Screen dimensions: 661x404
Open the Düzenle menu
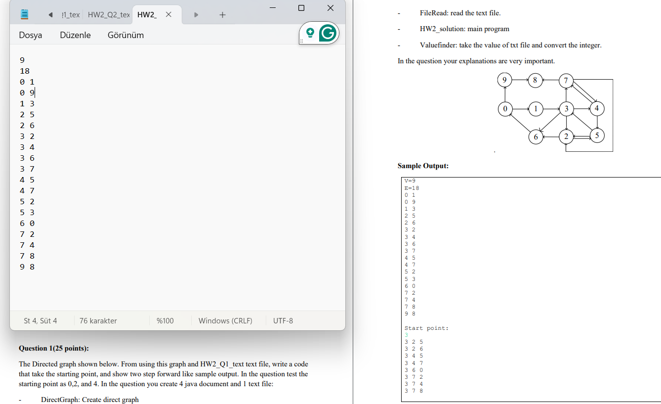(x=75, y=35)
